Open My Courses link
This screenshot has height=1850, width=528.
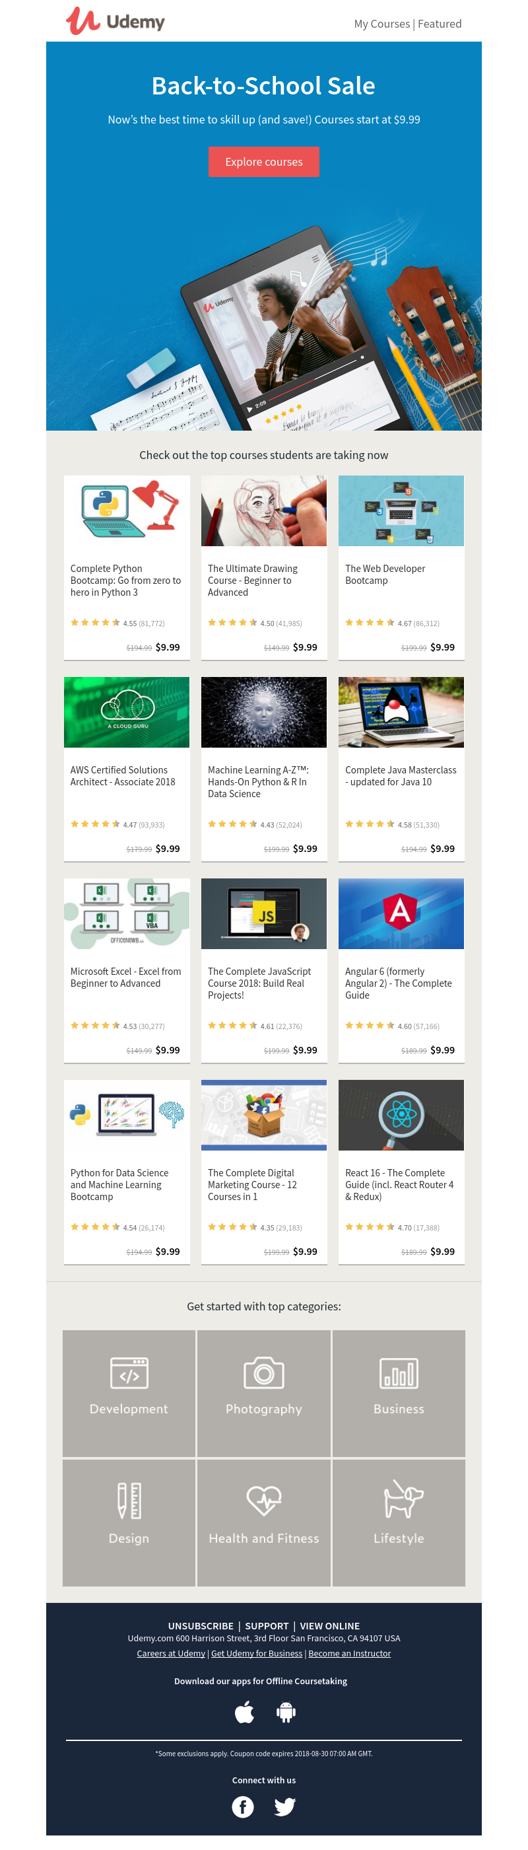click(381, 24)
